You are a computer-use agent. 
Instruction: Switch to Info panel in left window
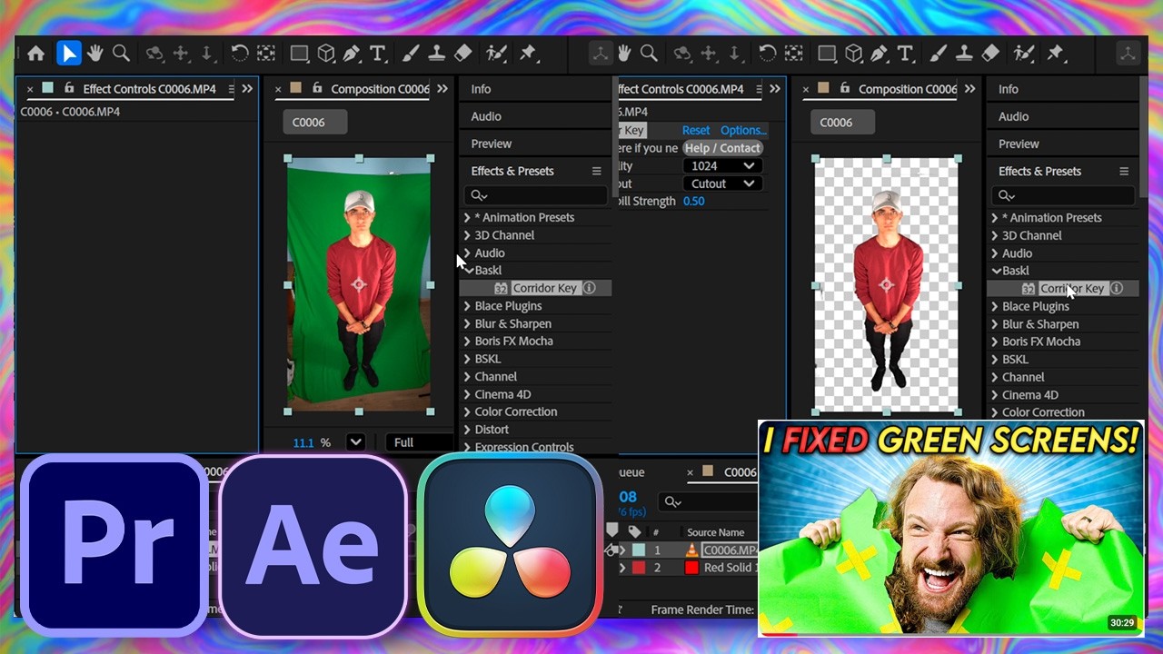tap(481, 89)
